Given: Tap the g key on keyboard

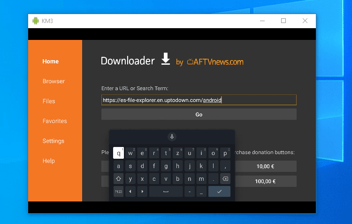Looking at the screenshot, I should coord(166,166).
